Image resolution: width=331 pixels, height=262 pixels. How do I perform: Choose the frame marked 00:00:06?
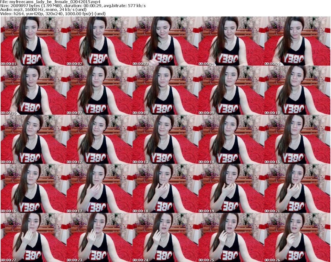pos(33,90)
